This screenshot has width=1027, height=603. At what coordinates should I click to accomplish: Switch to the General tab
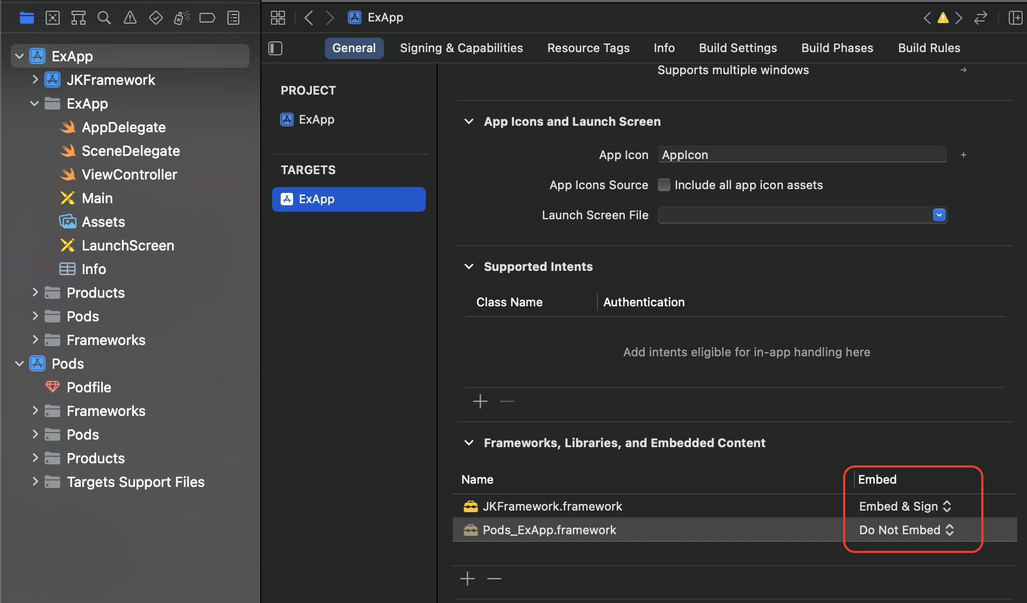tap(354, 48)
